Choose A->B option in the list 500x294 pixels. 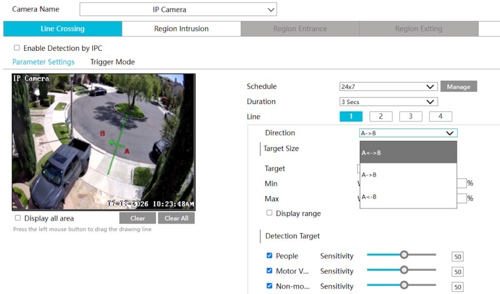coord(408,175)
